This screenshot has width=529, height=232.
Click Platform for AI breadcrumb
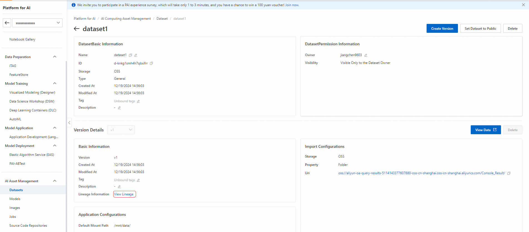(x=85, y=19)
